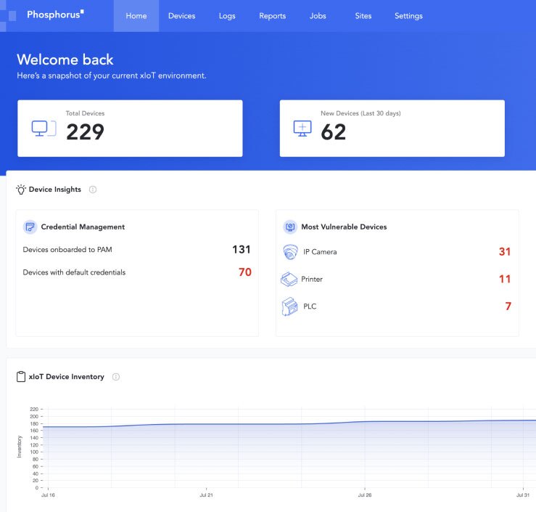Click the Credential Management icon
Screen dimensions: 536x512
(x=30, y=227)
